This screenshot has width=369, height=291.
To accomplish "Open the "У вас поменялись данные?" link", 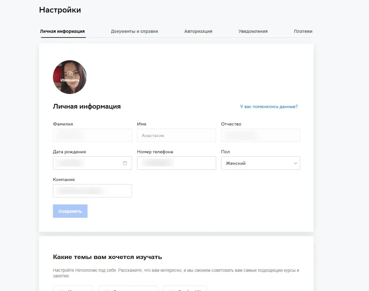I will (x=269, y=106).
